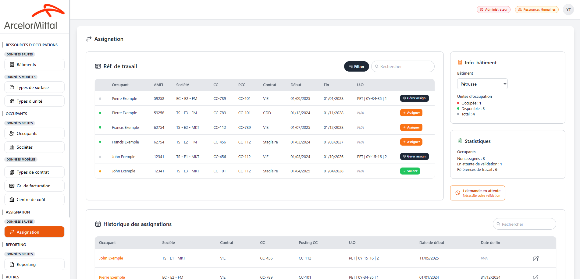Viewport: 580px width, 279px height.
Task: Open external link icon for John Exemple history row
Action: (x=536, y=259)
